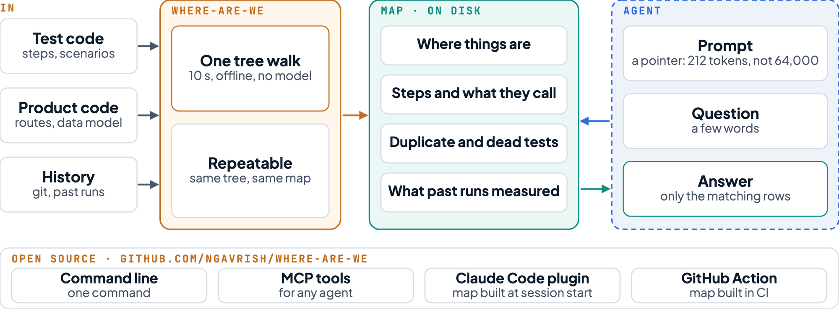Image resolution: width=839 pixels, height=310 pixels.
Task: Select the Answer matching rows card
Action: click(725, 189)
